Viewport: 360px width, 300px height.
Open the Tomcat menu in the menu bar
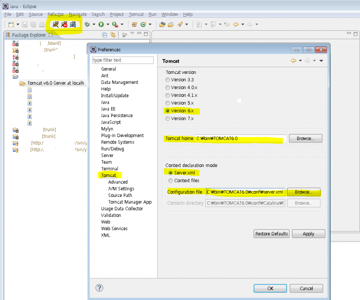136,14
